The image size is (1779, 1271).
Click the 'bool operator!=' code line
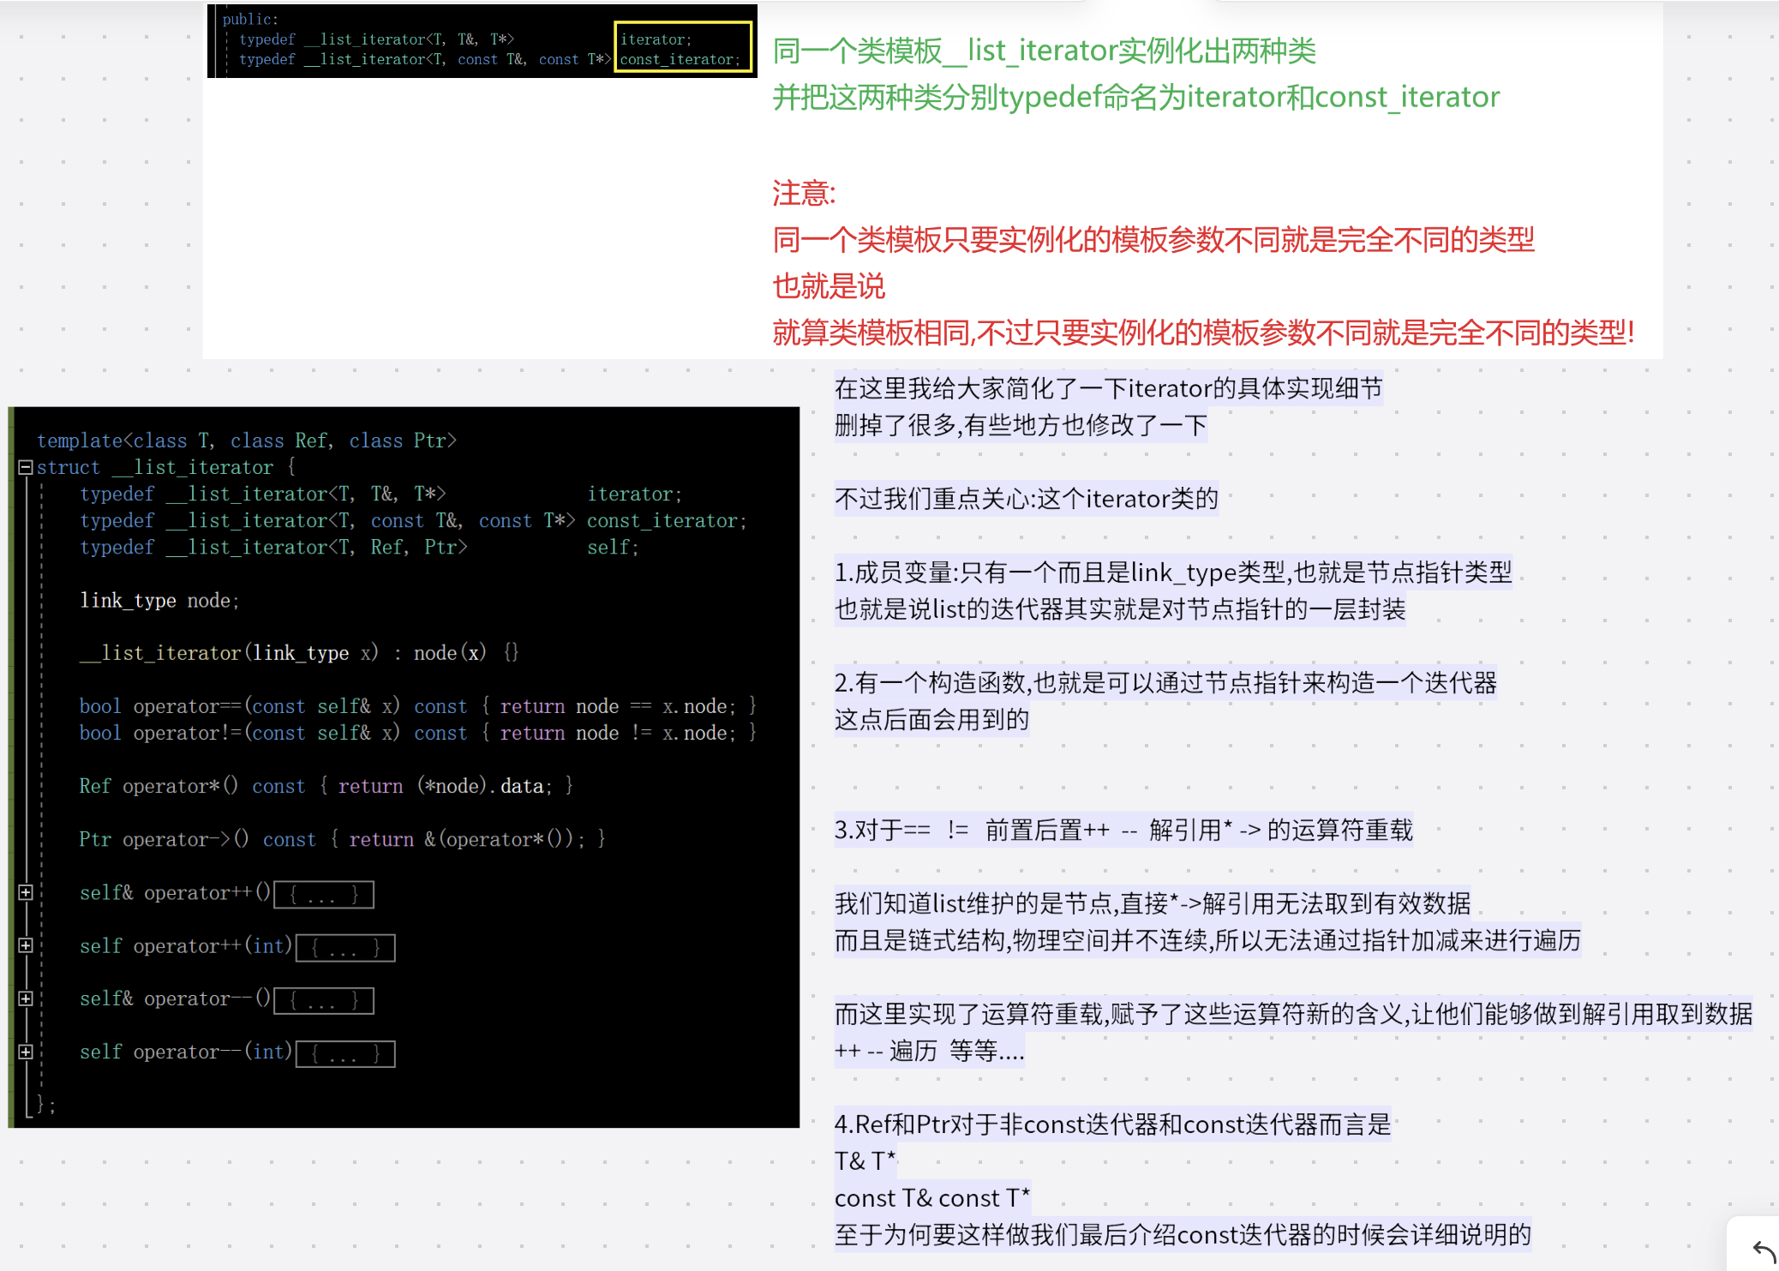pos(418,733)
